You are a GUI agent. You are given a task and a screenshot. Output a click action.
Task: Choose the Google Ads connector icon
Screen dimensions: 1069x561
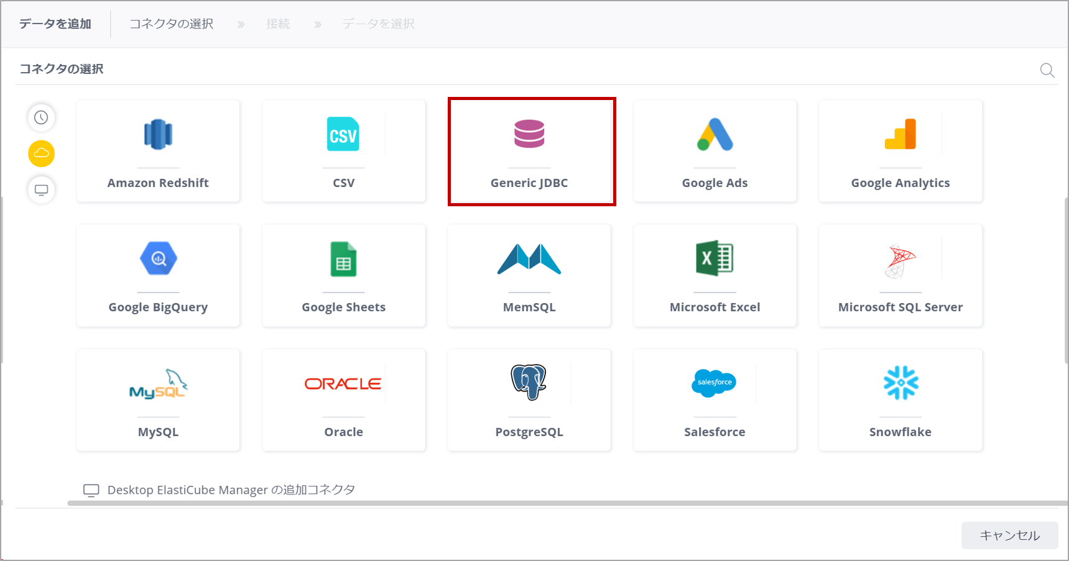point(715,134)
